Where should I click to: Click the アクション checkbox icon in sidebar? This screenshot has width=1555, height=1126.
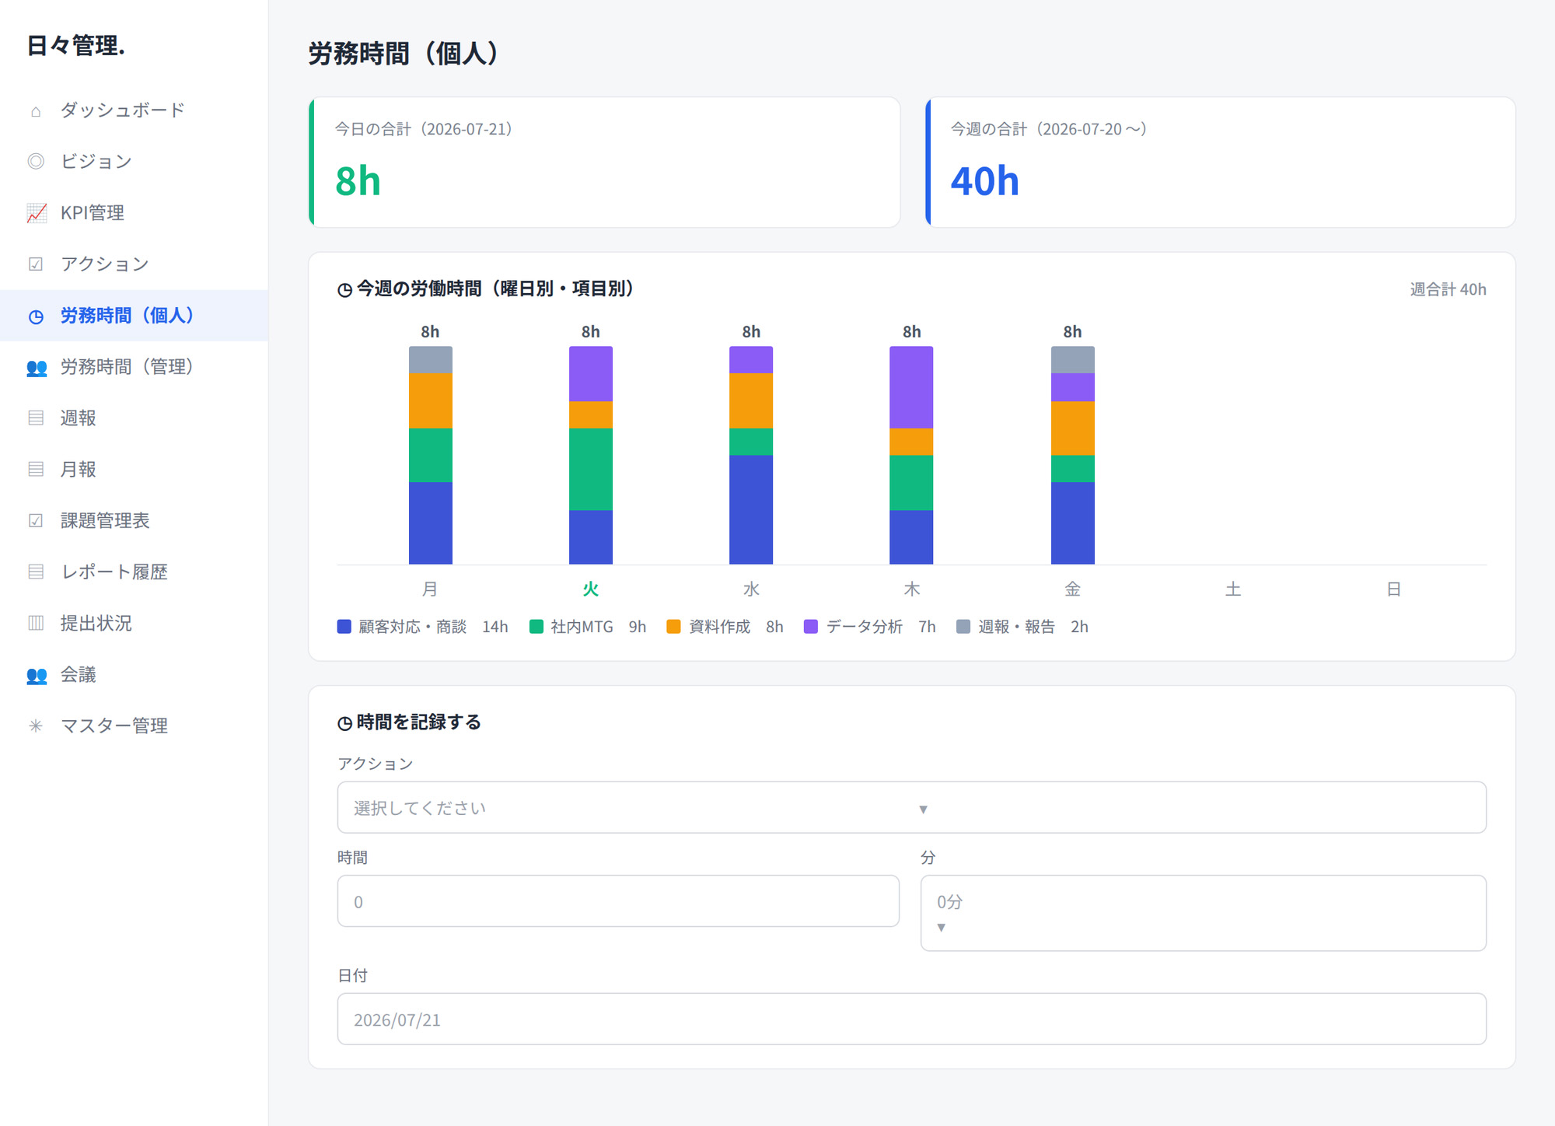36,264
